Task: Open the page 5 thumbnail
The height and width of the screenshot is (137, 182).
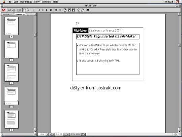Action: coord(11,49)
